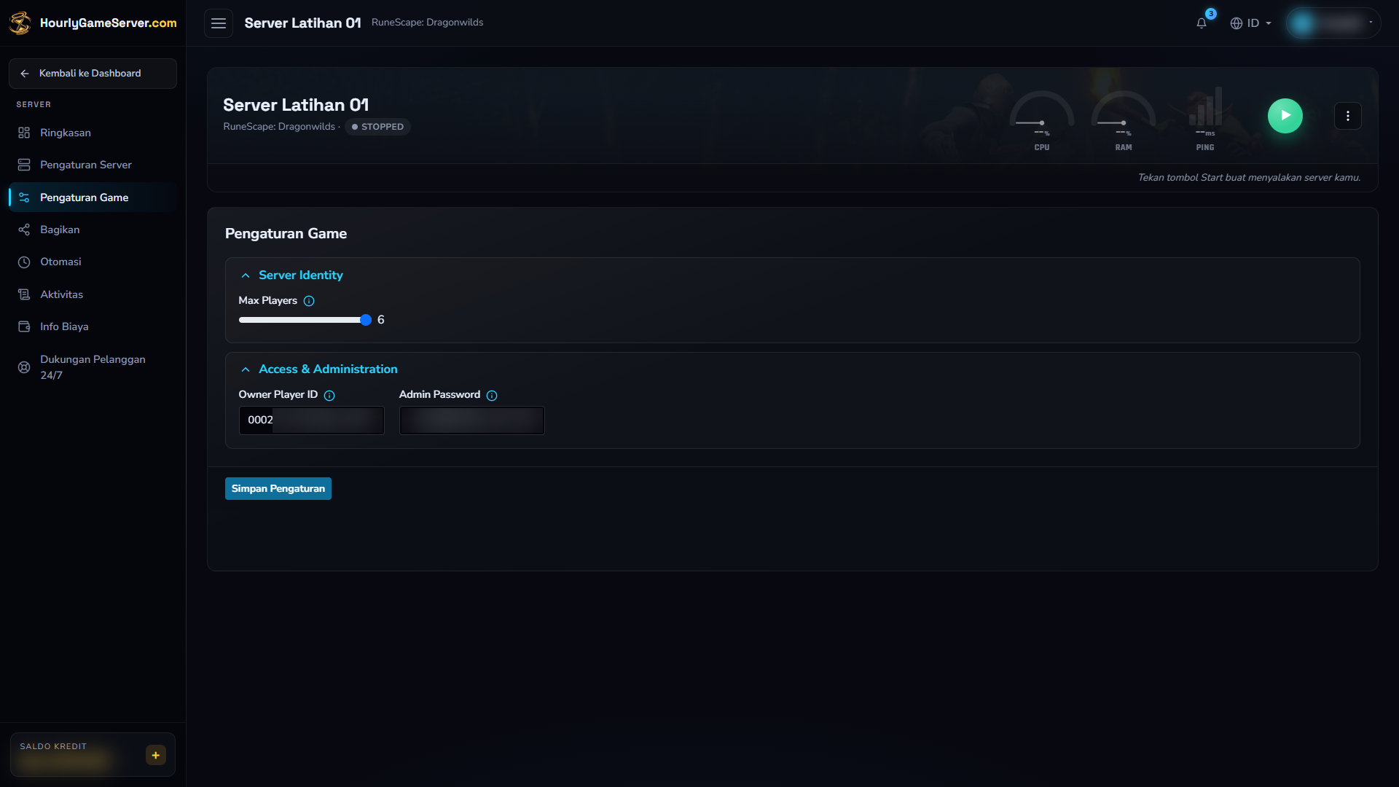Collapse the Access & Administration section
The height and width of the screenshot is (787, 1399).
point(319,369)
